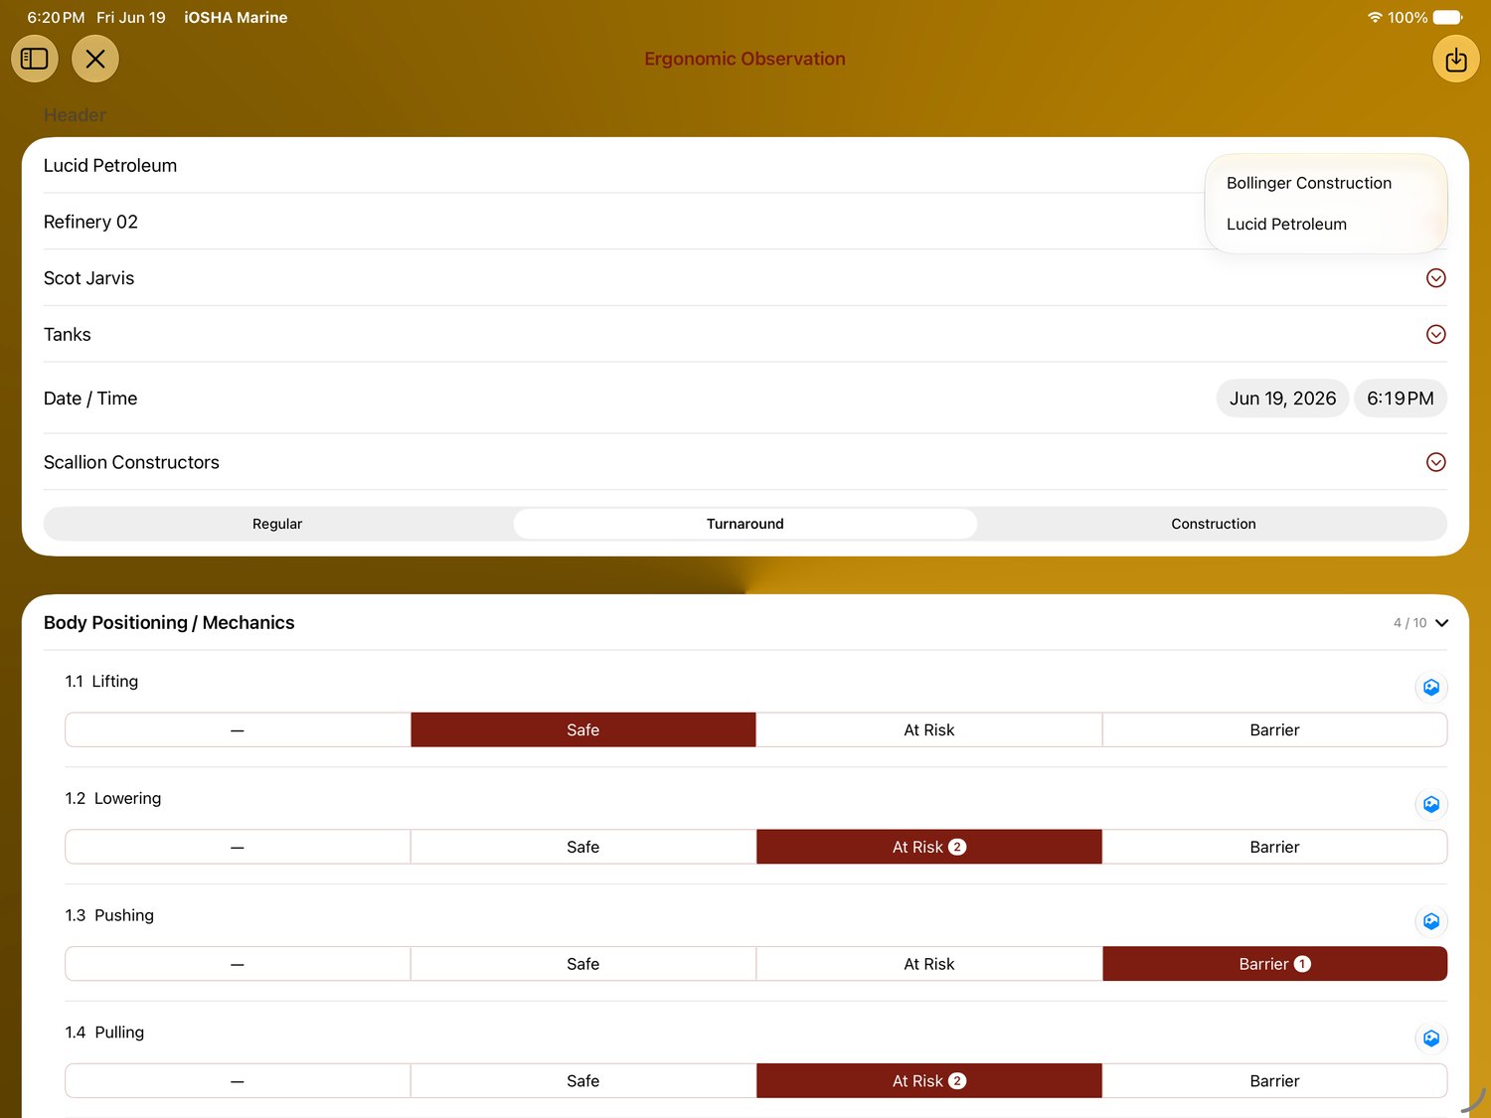Open attachment icon for 1.2 Lowering
Image resolution: width=1491 pixels, height=1118 pixels.
[x=1431, y=804]
